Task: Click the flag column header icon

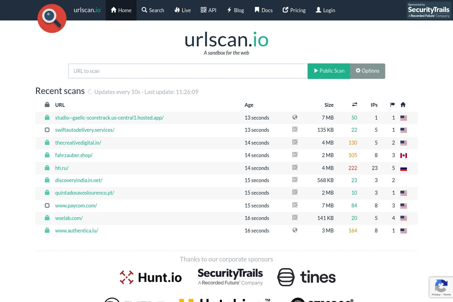Action: pyautogui.click(x=392, y=105)
